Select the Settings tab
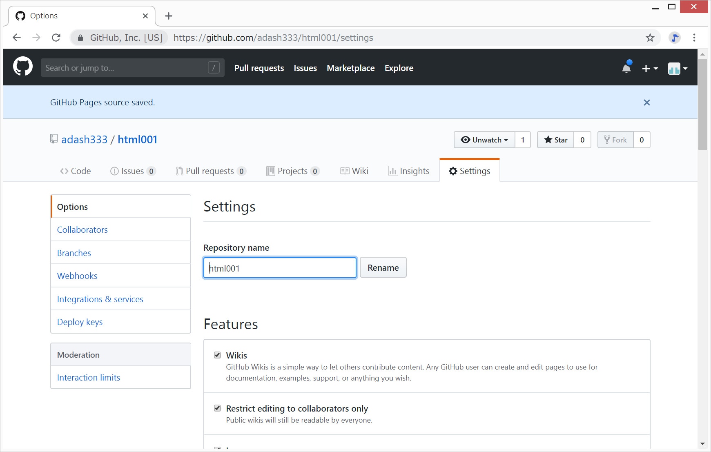This screenshot has width=711, height=452. pyautogui.click(x=470, y=171)
